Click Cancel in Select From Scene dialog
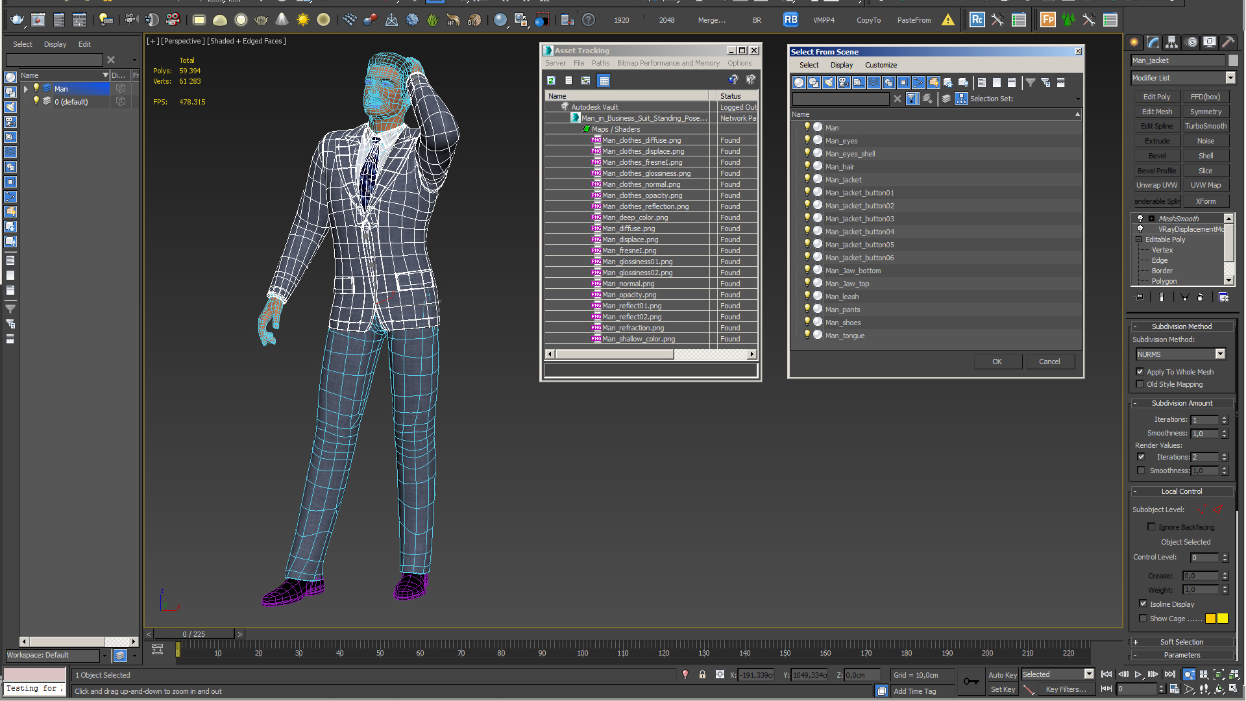1246x701 pixels. [1049, 362]
